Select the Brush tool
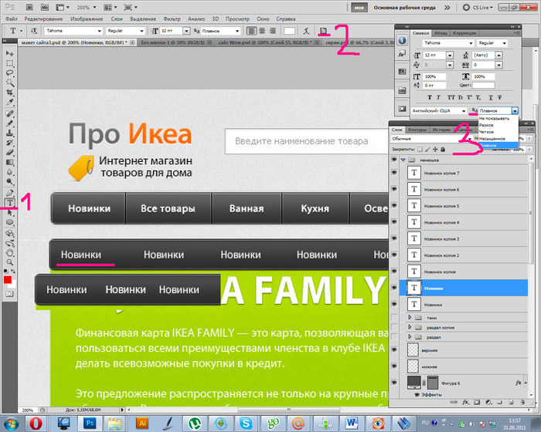Screen dimensions: 541x432 point(9,123)
